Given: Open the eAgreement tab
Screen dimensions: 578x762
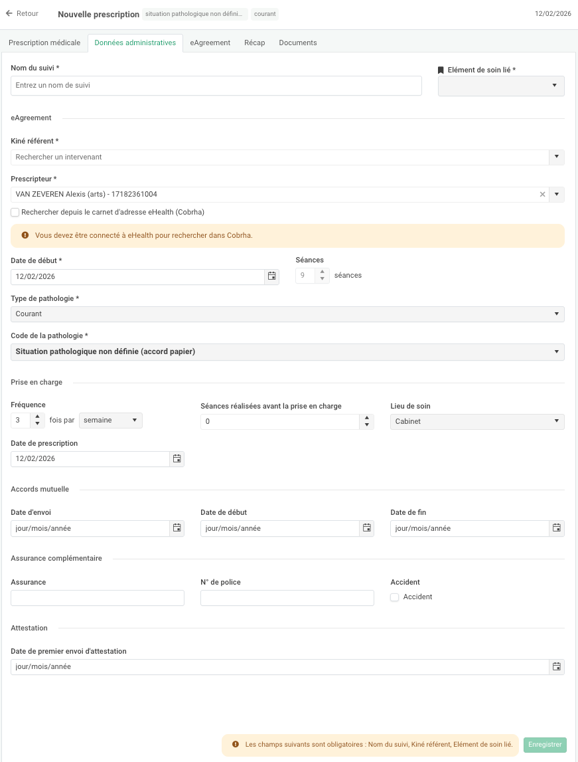Looking at the screenshot, I should tap(210, 43).
